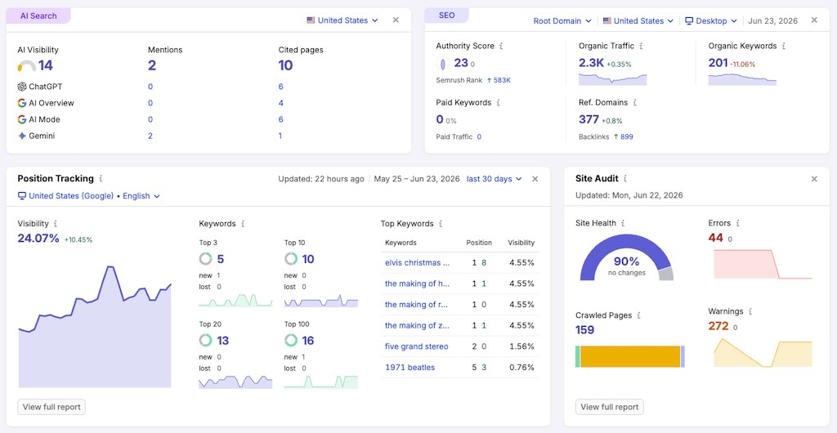Click the Site Health 90% gauge

627,259
